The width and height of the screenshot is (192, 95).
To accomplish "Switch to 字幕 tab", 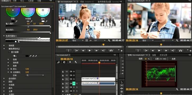I will [x=39, y=1].
